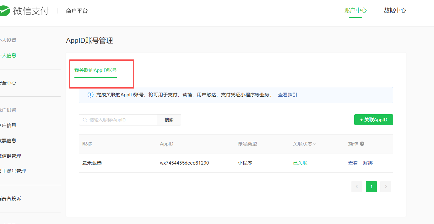Click the help question mark beside 操作
This screenshot has width=434, height=224.
362,144
